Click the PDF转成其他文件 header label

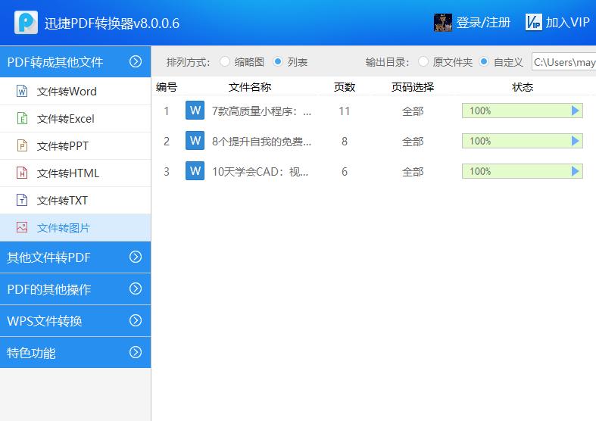[55, 62]
